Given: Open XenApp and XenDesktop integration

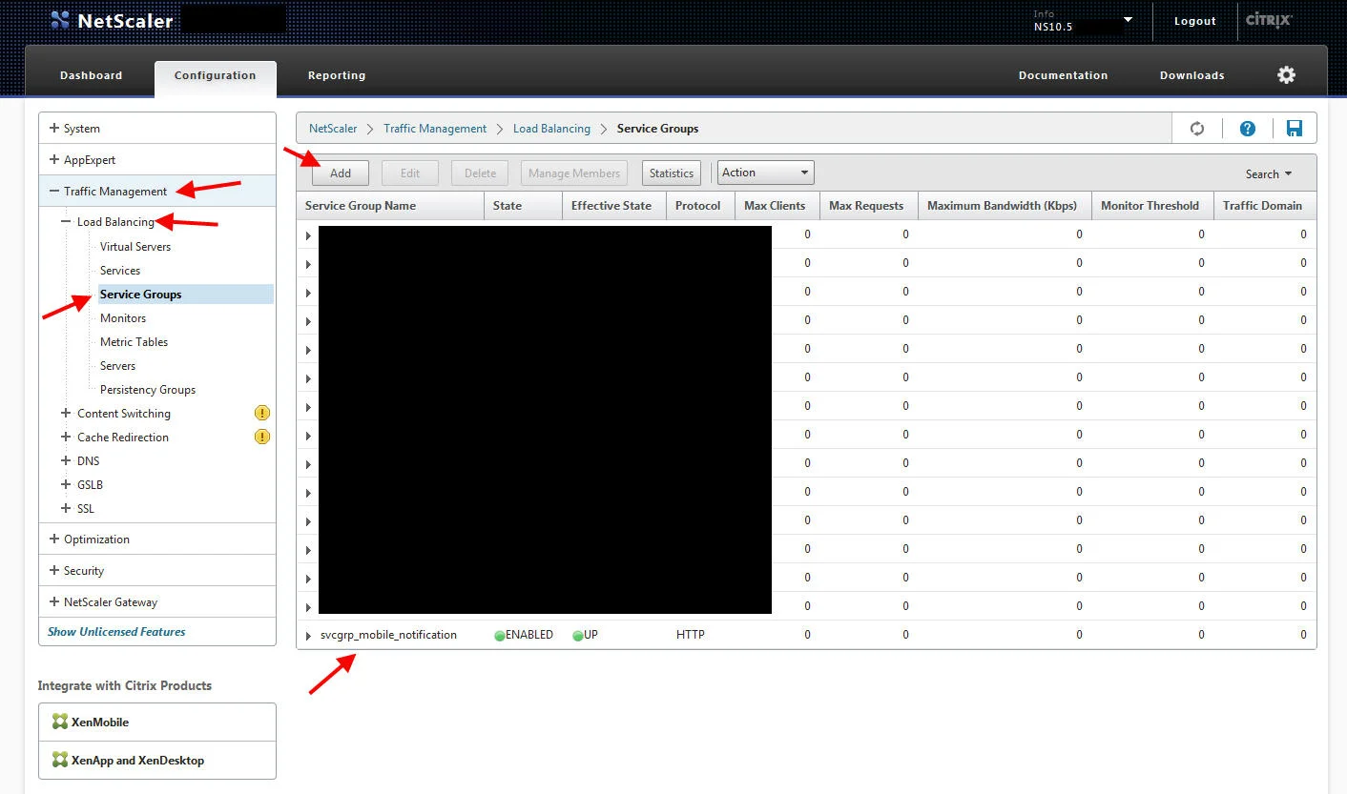Looking at the screenshot, I should coord(157,760).
